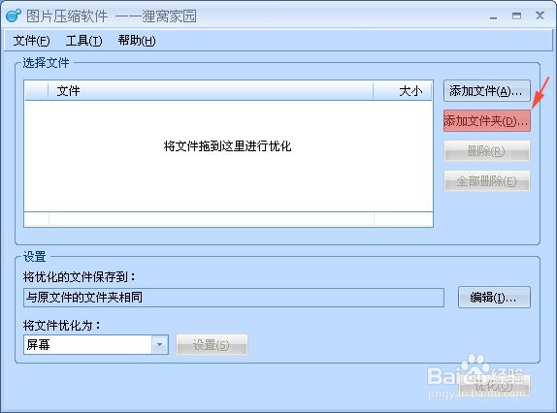This screenshot has width=557, height=413.
Task: Click the 添加文件(A)... button
Action: tap(487, 91)
